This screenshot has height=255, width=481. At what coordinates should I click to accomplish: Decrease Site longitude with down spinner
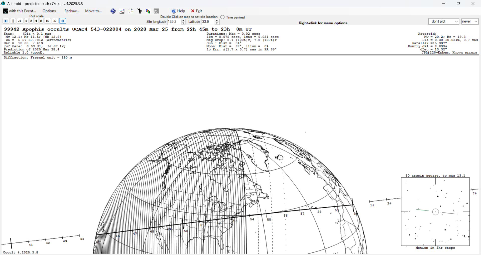[183, 23]
